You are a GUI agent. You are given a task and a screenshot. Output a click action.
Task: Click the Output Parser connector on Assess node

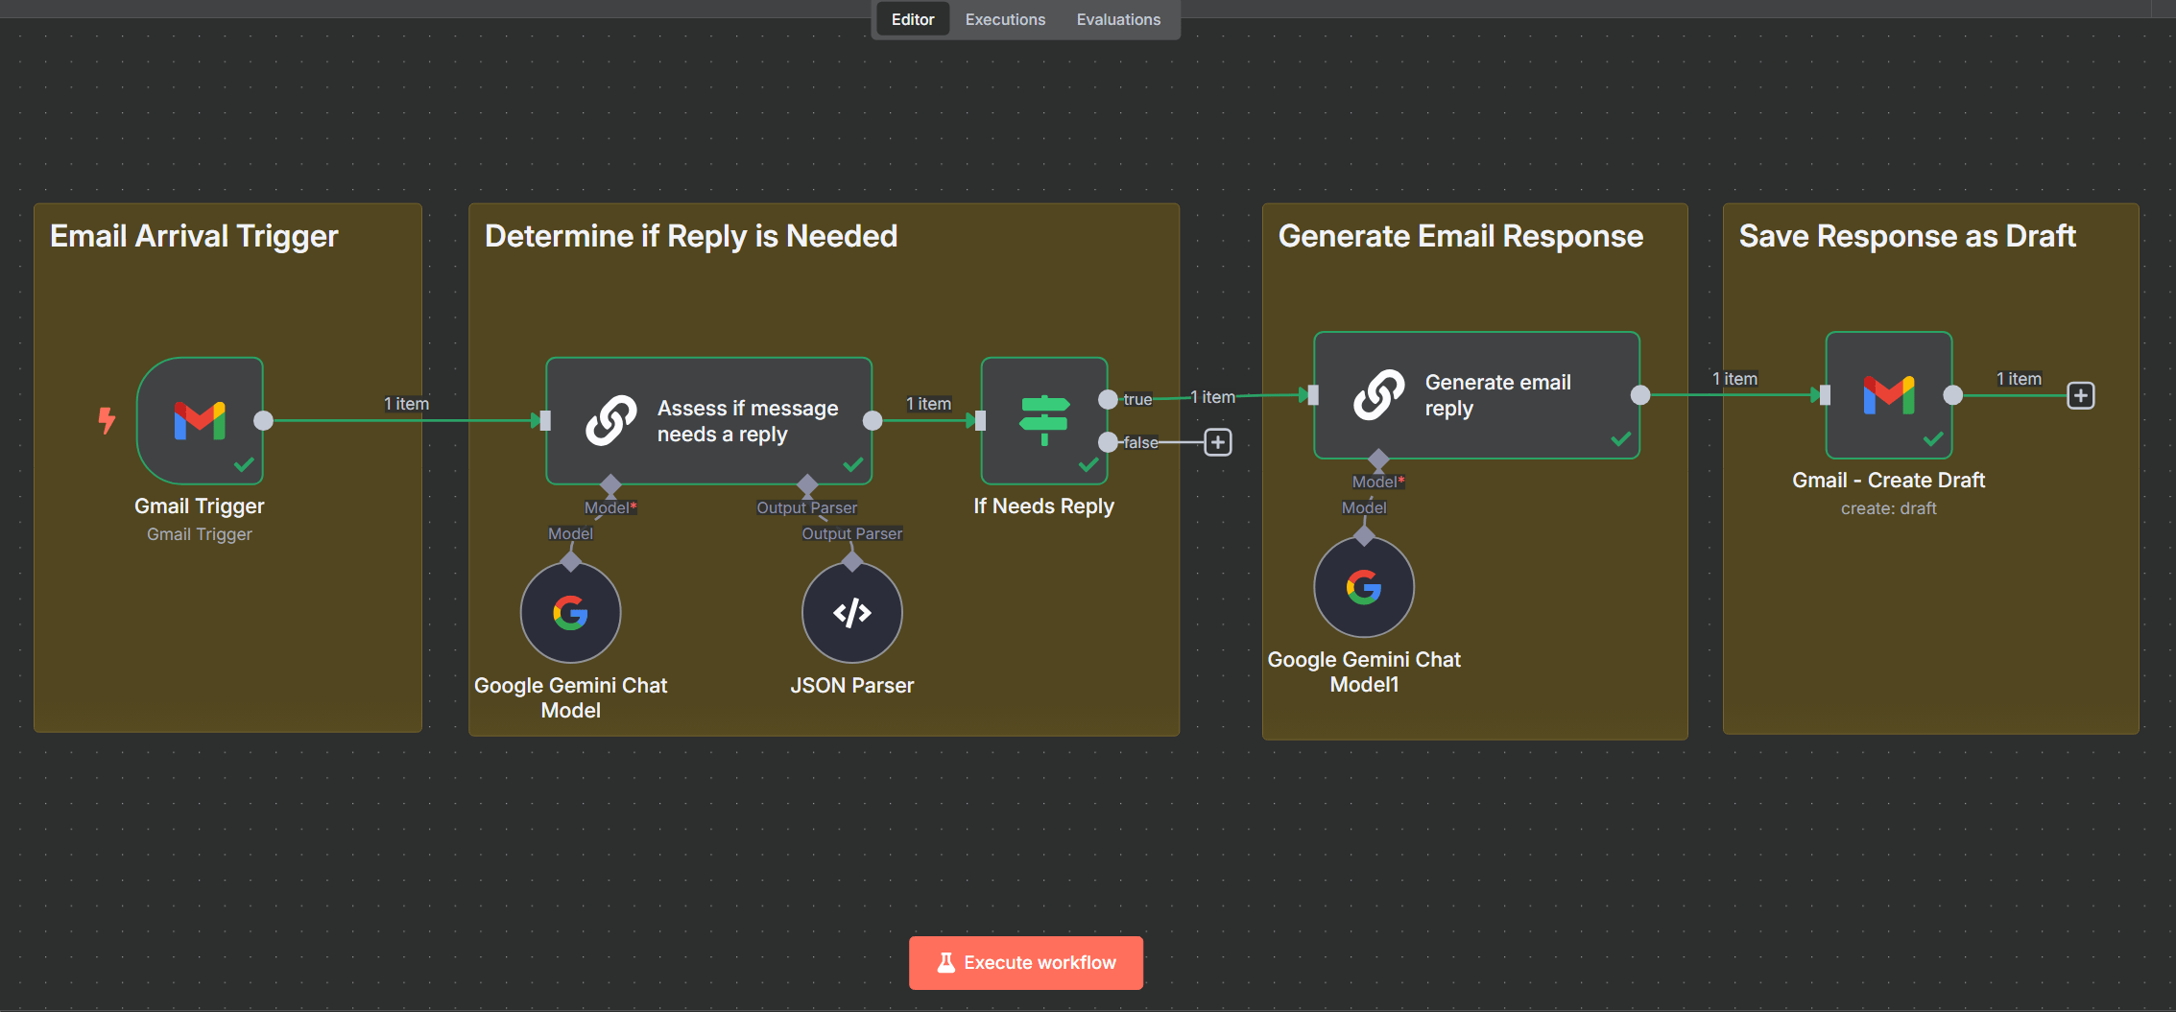pyautogui.click(x=807, y=484)
